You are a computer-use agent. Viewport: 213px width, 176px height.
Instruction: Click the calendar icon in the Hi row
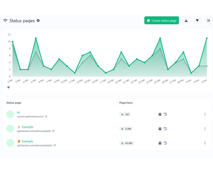pos(160,114)
